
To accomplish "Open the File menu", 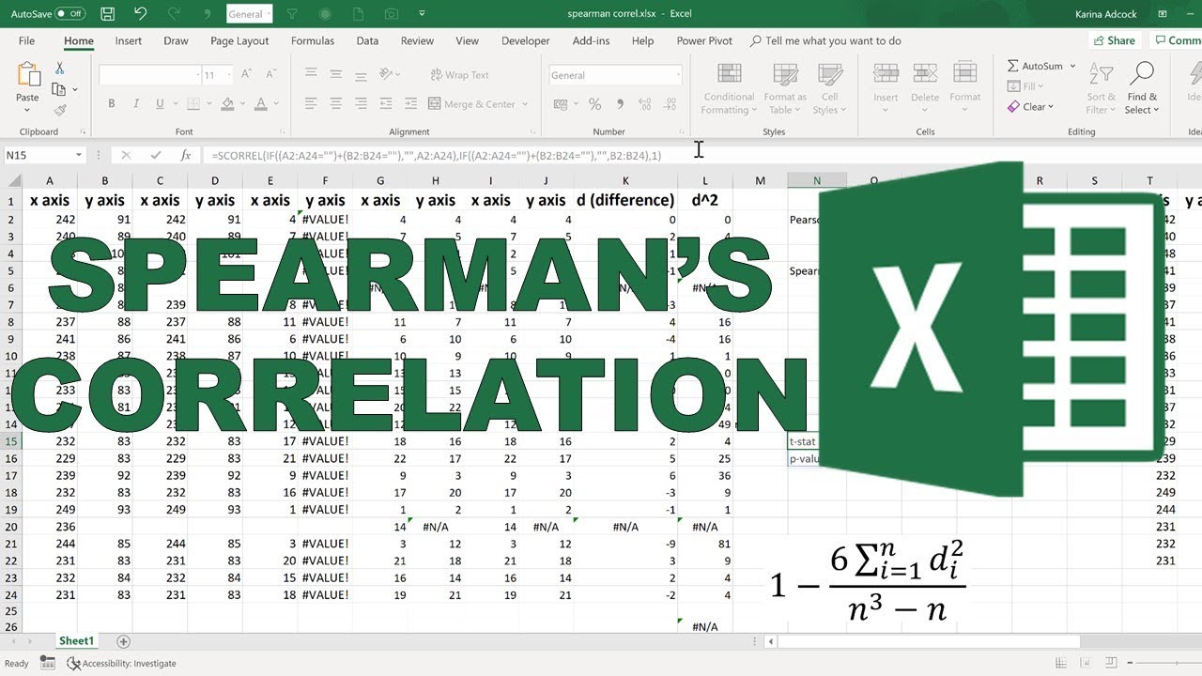I will [27, 41].
